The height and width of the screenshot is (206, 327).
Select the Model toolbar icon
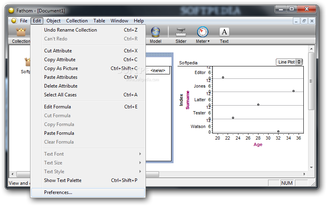coord(155,32)
